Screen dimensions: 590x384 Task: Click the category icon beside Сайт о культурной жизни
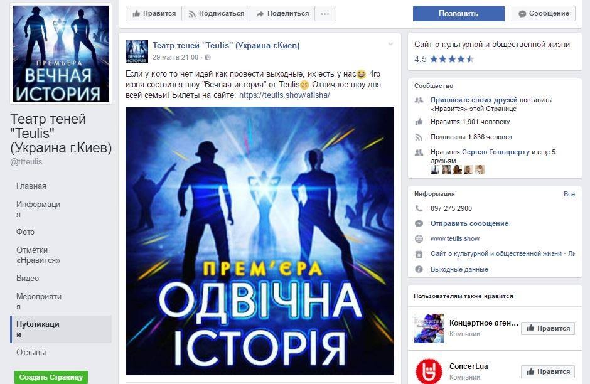419,254
